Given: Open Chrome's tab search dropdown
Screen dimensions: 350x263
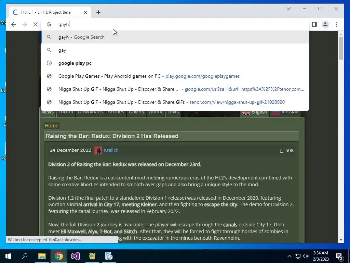Looking at the screenshot, I should coord(288,9).
